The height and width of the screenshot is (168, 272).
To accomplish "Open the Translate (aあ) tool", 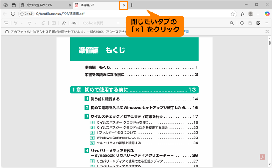I will coord(74,23).
